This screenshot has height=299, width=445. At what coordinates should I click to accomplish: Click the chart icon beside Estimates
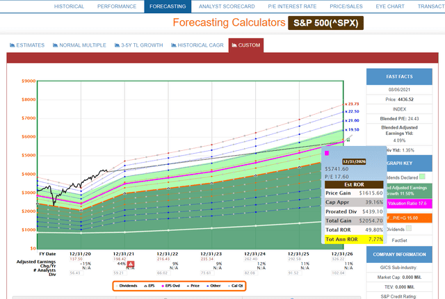point(13,45)
